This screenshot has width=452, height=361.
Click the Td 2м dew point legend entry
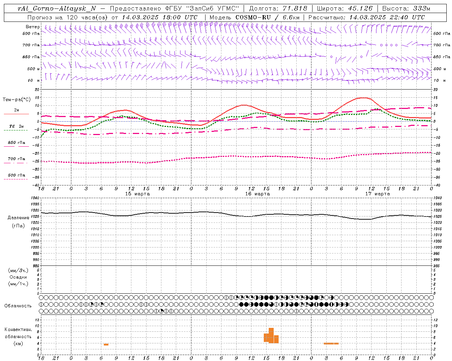17,126
